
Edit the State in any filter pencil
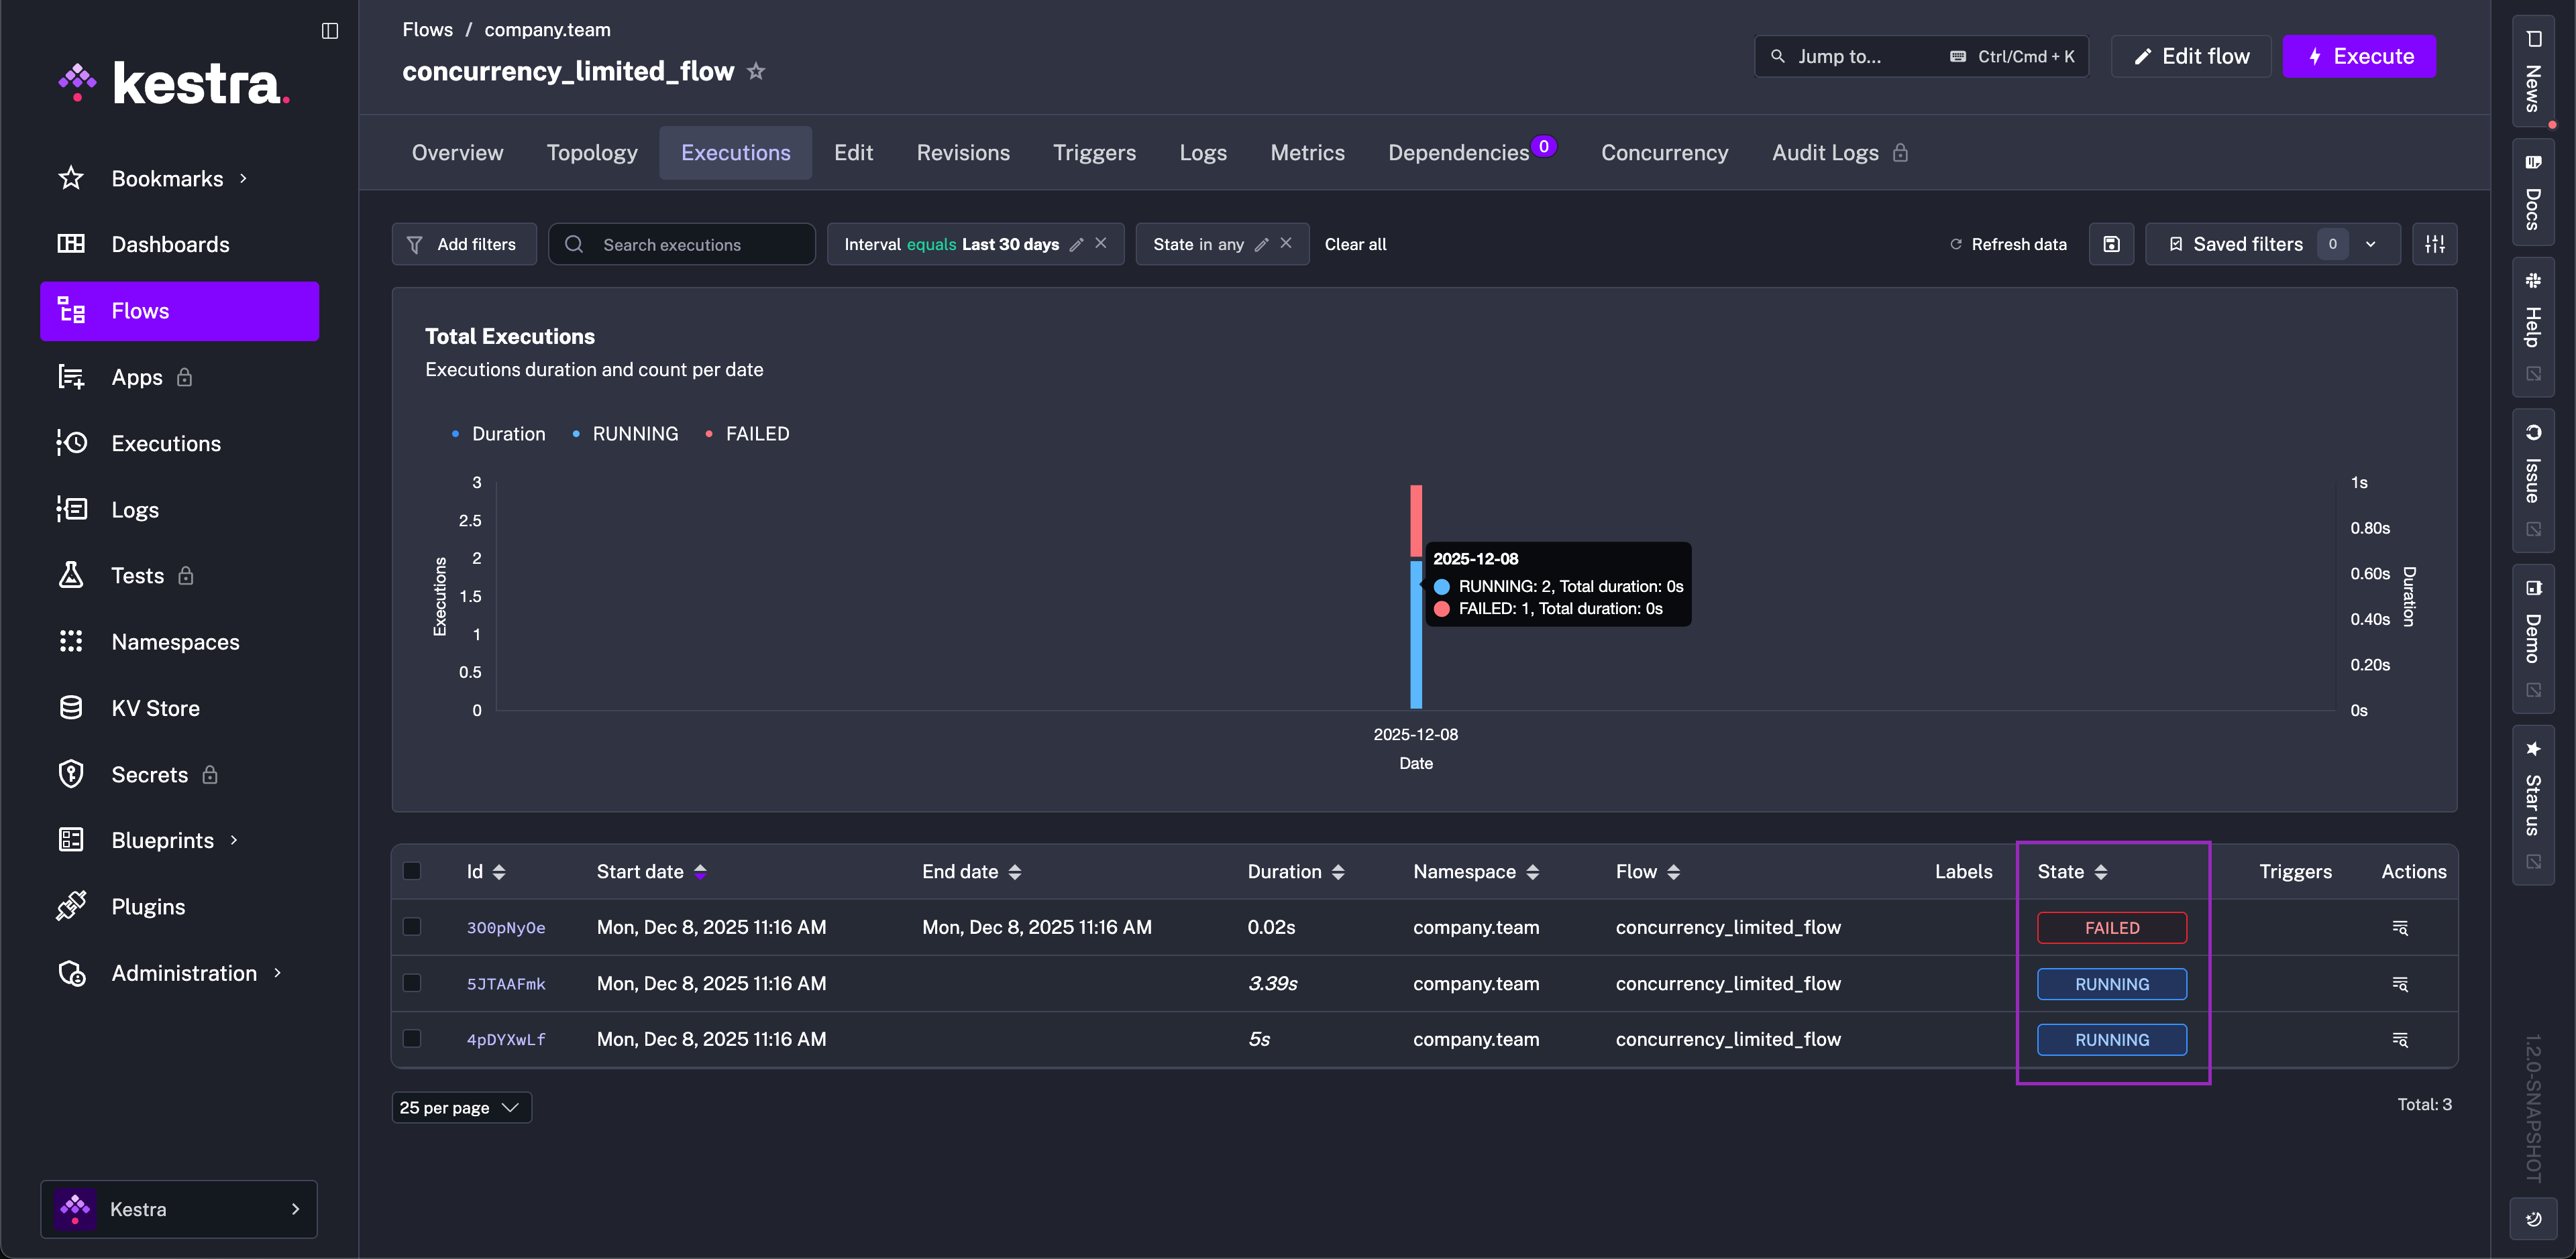click(1262, 244)
